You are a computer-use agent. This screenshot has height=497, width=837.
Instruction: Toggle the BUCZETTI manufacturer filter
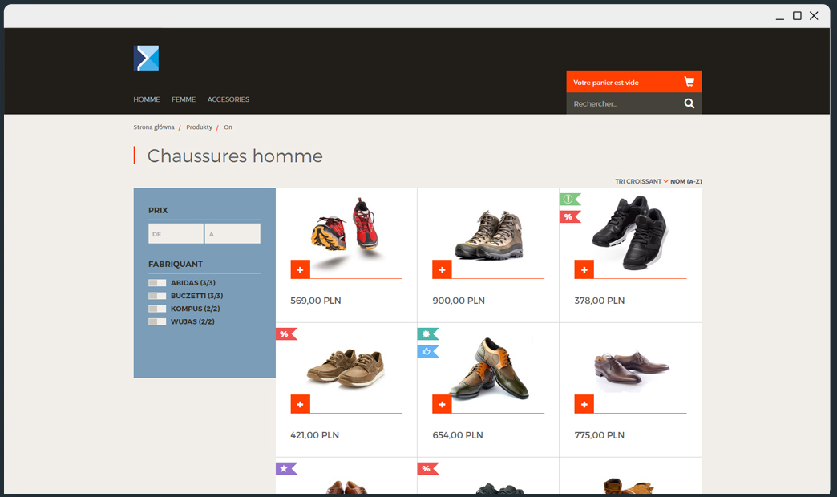tap(157, 296)
